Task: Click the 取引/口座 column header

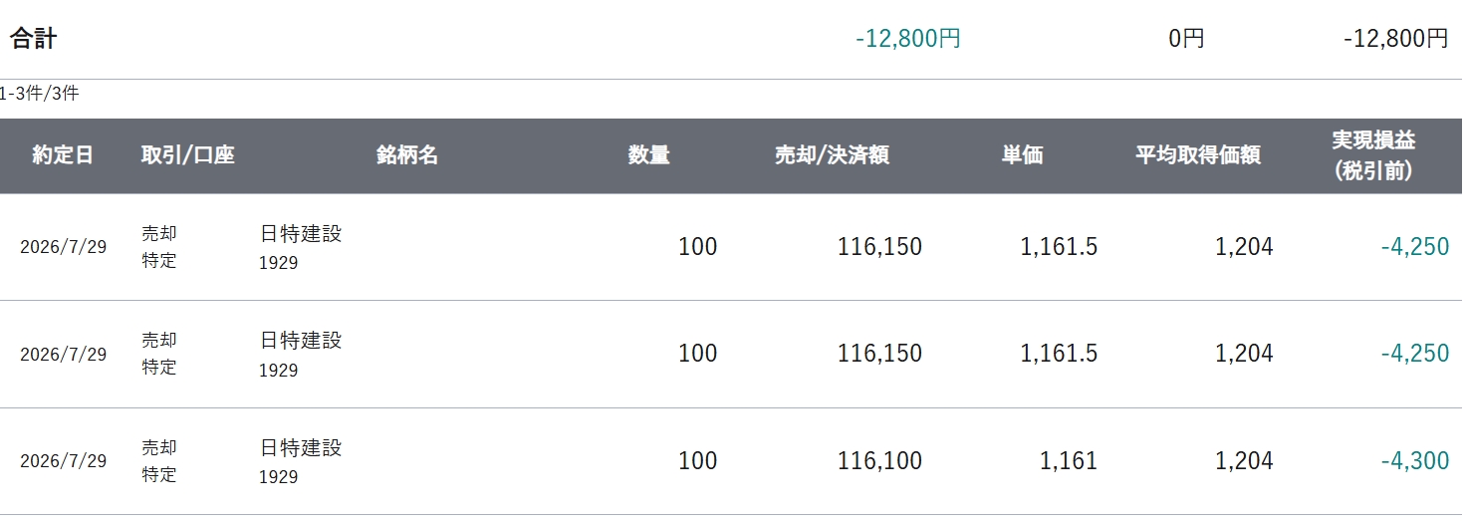Action: (x=188, y=155)
